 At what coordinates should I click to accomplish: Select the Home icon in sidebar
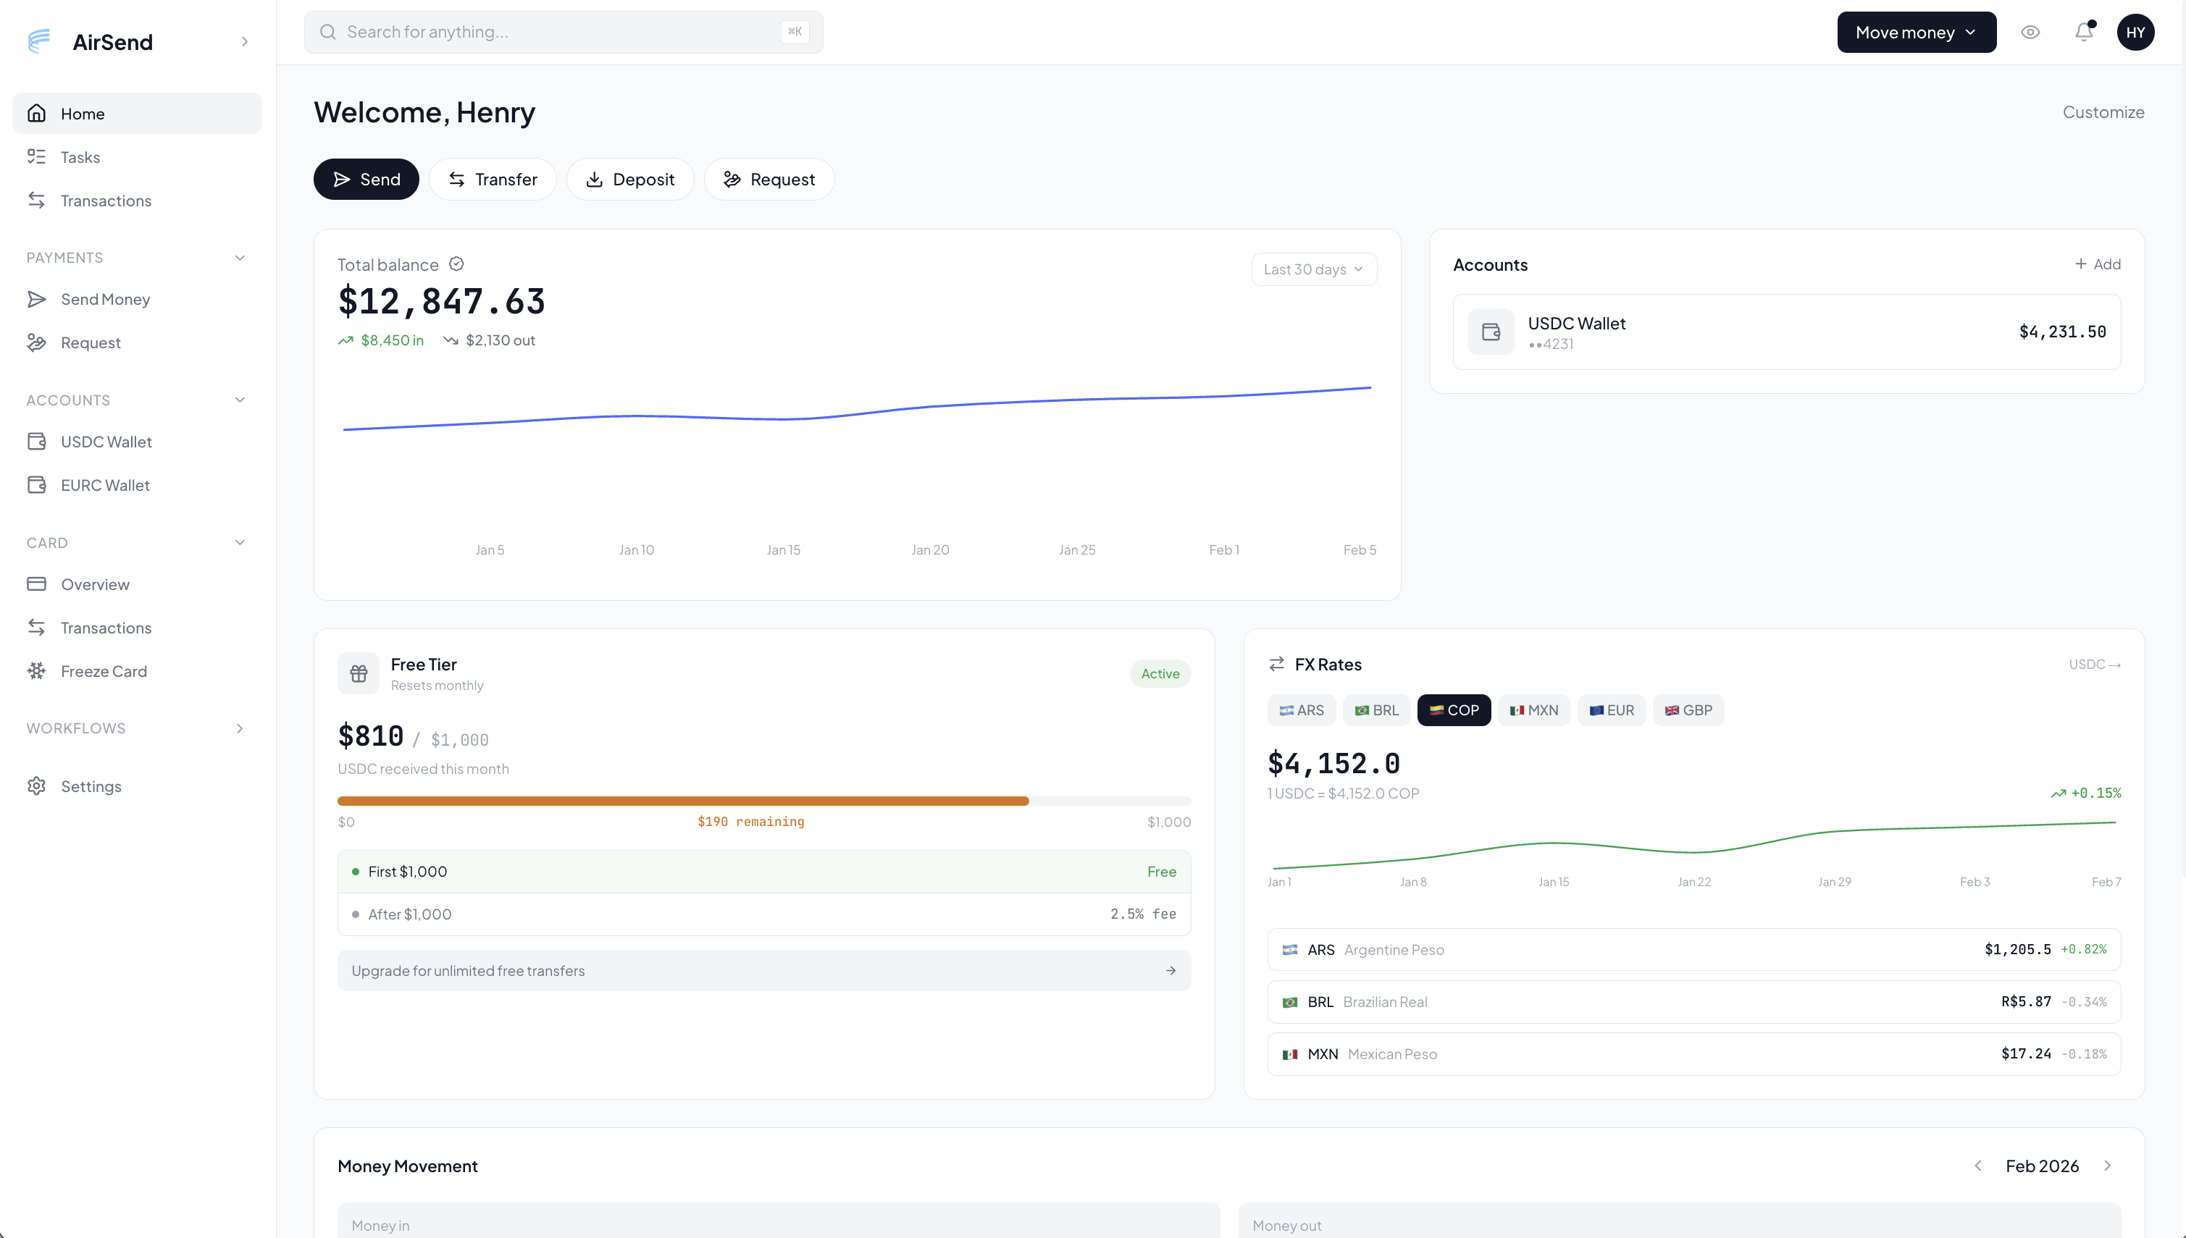38,112
